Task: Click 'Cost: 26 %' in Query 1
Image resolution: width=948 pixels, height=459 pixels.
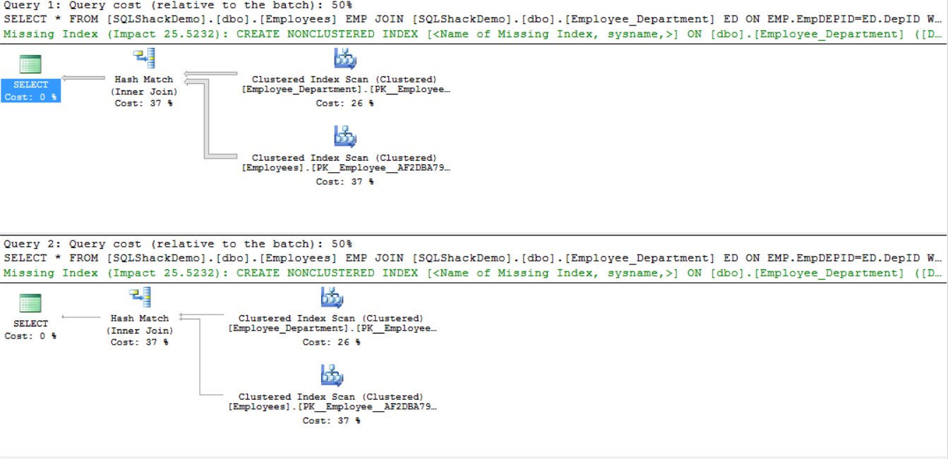Action: point(344,103)
